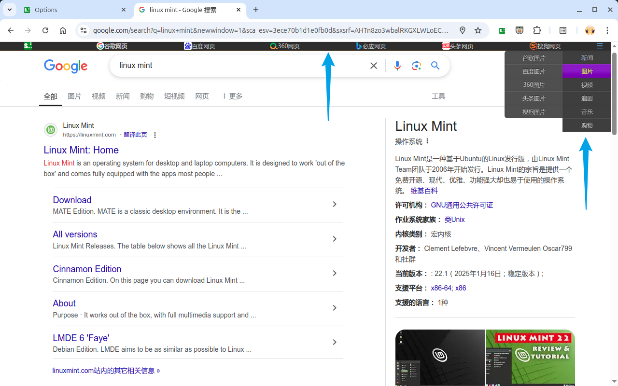
Task: Click the browser forward arrow
Action: coord(28,30)
